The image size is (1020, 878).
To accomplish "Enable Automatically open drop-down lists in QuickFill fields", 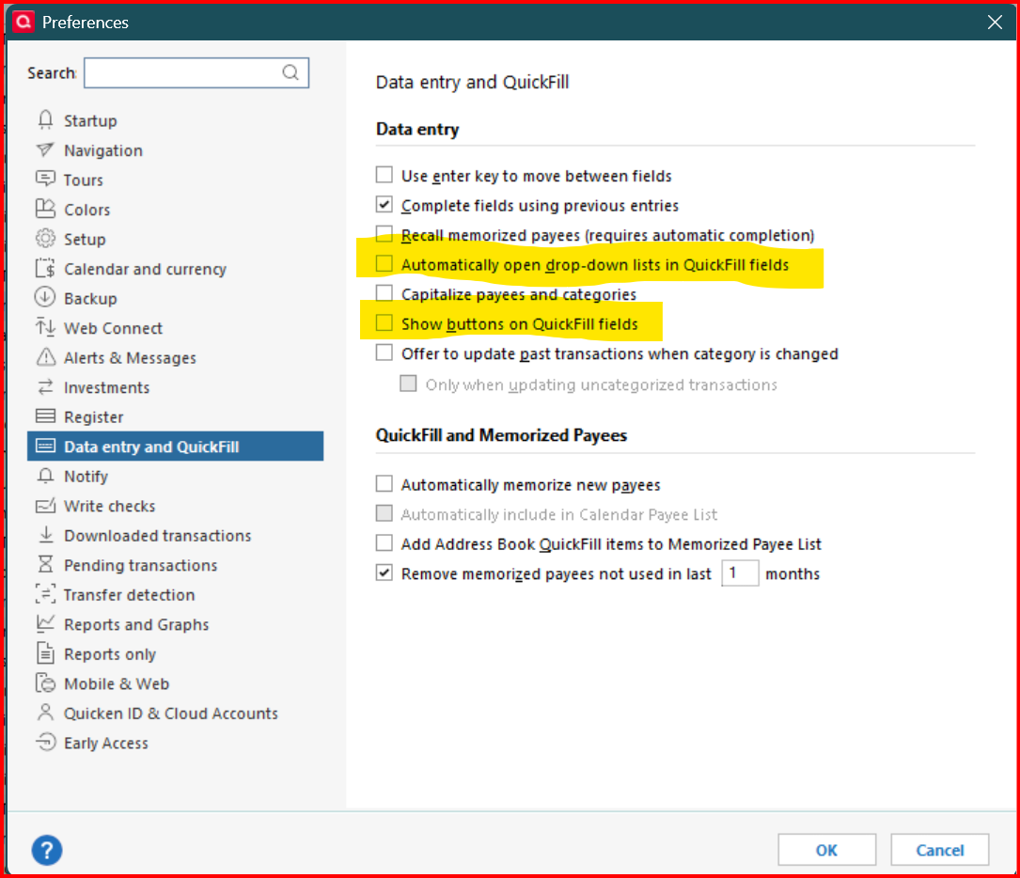I will [x=384, y=264].
